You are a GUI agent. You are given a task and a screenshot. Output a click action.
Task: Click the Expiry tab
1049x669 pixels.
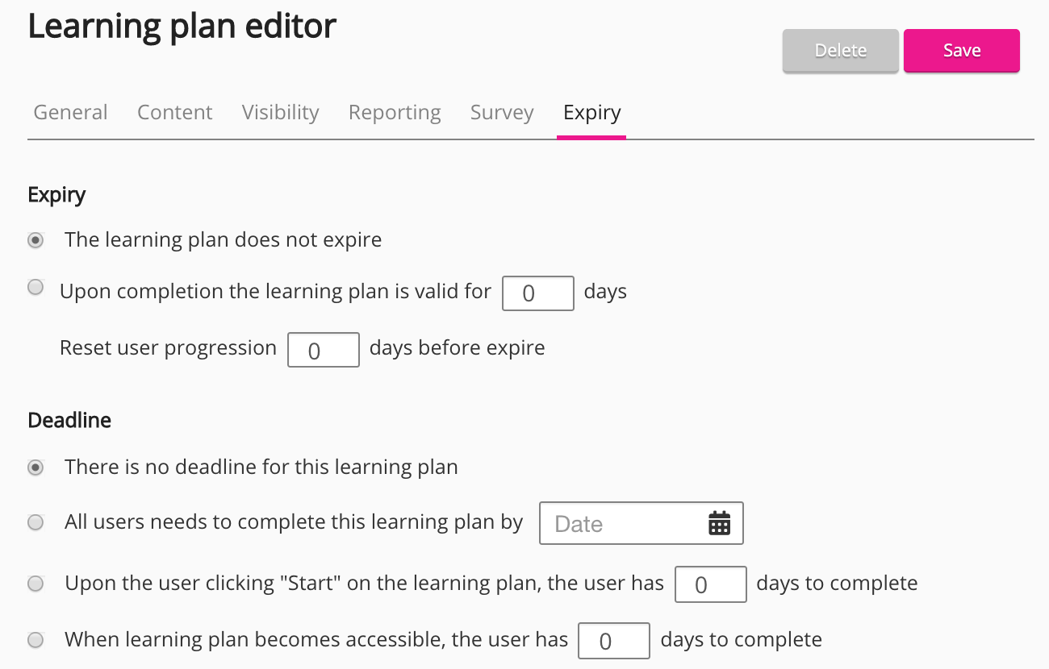point(591,112)
